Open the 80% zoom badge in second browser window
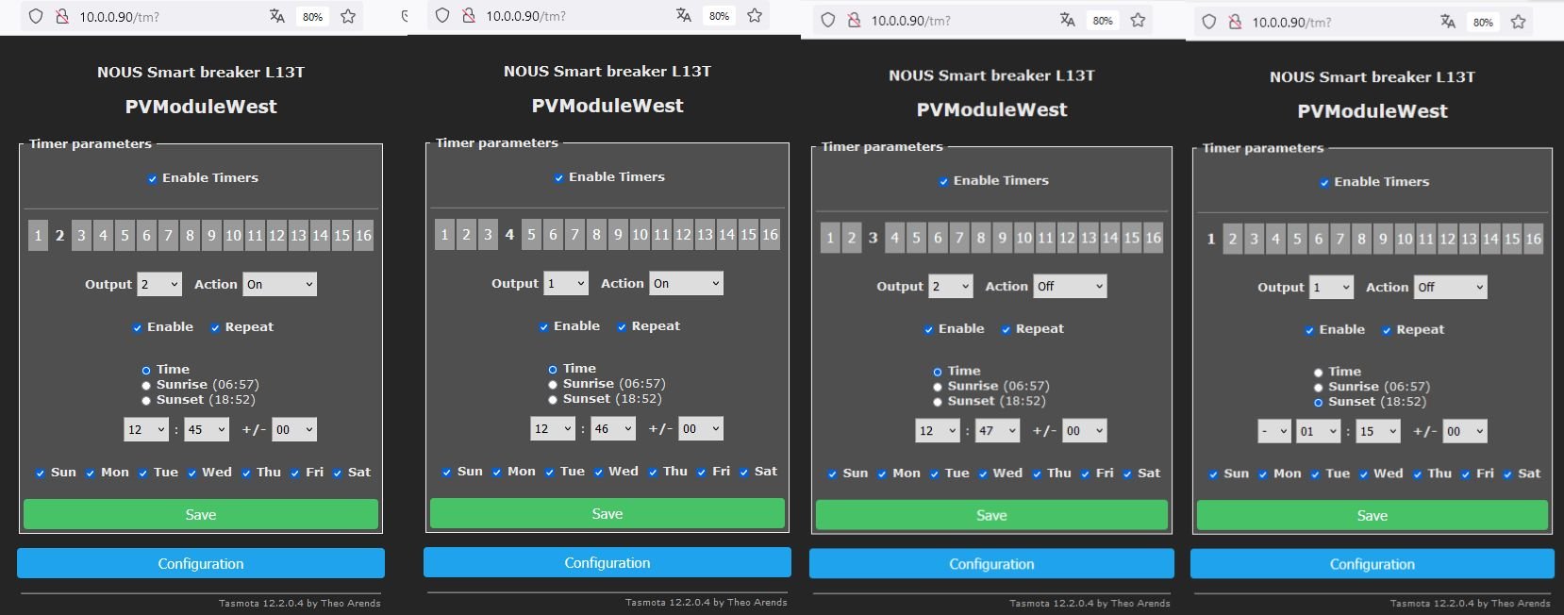The width and height of the screenshot is (1564, 615). (719, 16)
